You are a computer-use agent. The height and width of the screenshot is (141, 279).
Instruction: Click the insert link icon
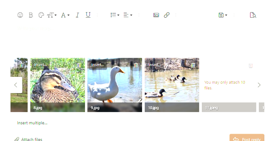point(166,15)
